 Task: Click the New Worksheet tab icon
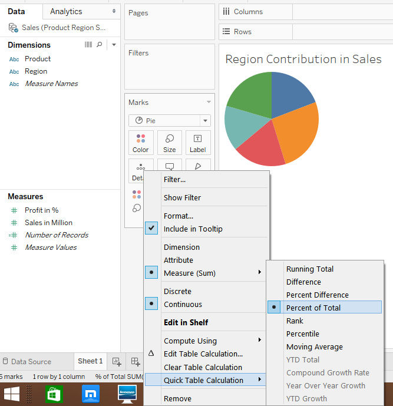coord(117,361)
